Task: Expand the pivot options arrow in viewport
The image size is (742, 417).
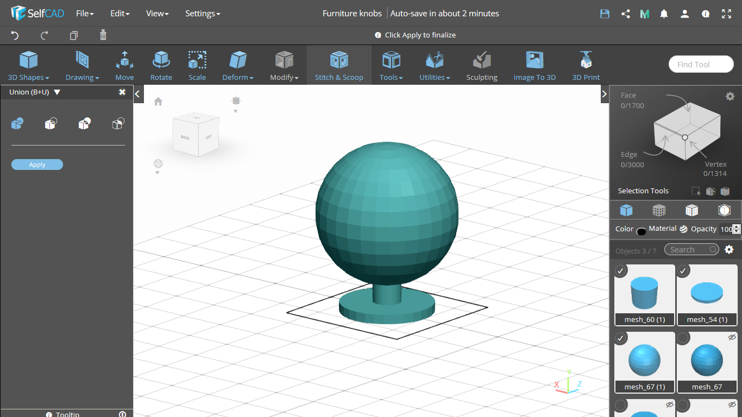Action: click(x=236, y=111)
